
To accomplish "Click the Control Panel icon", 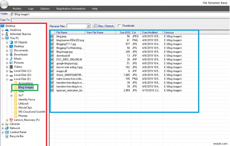I will [x=7, y=132].
